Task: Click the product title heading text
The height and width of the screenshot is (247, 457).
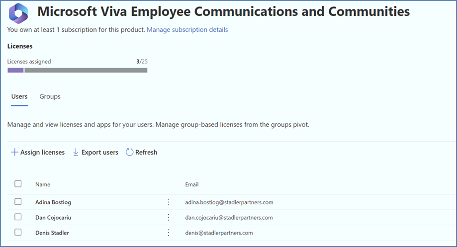Action: 224,11
